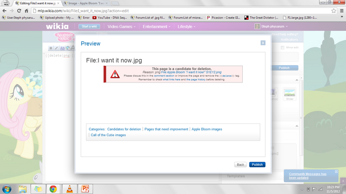The width and height of the screenshot is (346, 194).
Task: Toggle the Minor edit checkbox
Action: click(282, 47)
